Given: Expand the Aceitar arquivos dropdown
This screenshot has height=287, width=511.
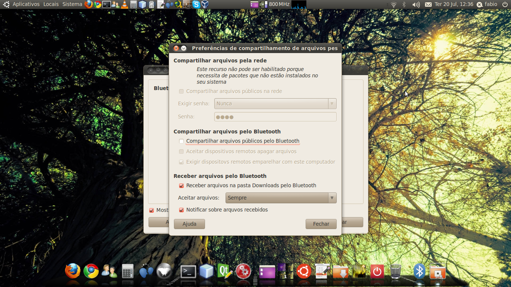Looking at the screenshot, I should click(281, 198).
